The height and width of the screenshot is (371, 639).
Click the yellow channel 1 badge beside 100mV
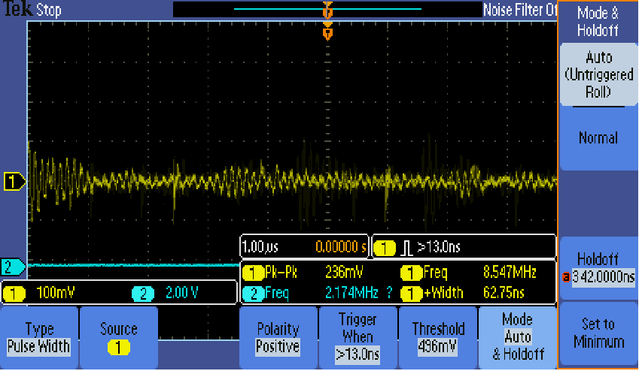[x=14, y=293]
